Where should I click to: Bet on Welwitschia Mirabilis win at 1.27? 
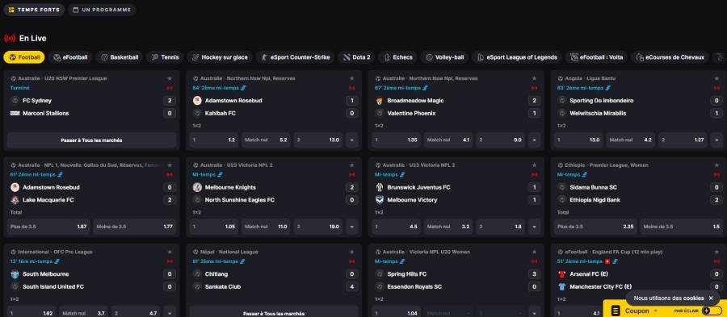(x=683, y=140)
